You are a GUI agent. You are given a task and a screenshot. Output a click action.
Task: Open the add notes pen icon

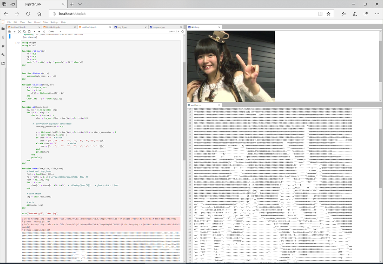(x=355, y=14)
